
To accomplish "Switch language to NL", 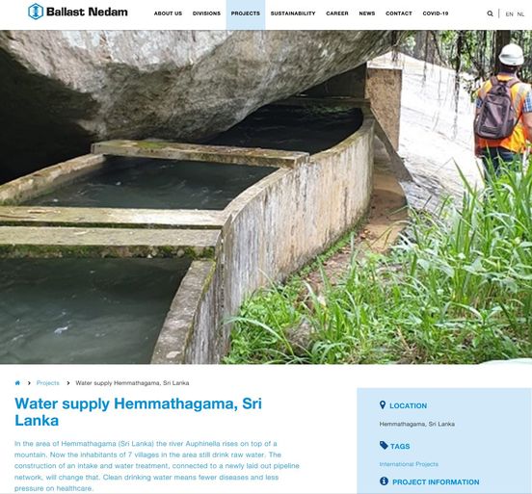I will pos(520,13).
